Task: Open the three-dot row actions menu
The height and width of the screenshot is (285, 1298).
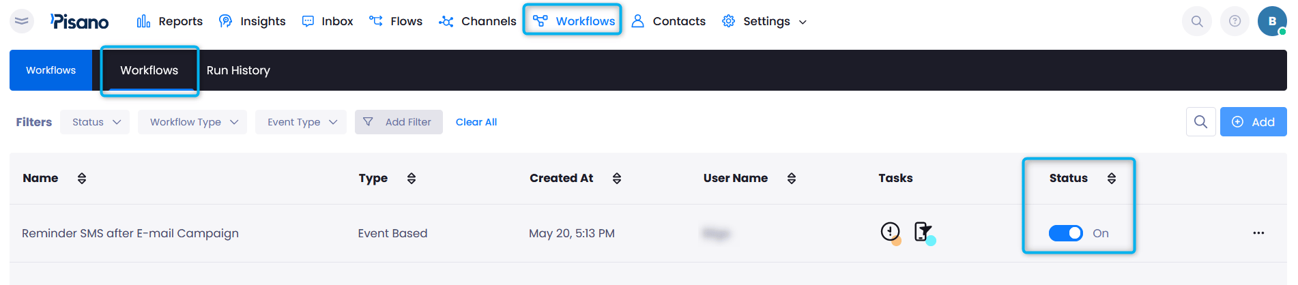Action: click(x=1258, y=233)
